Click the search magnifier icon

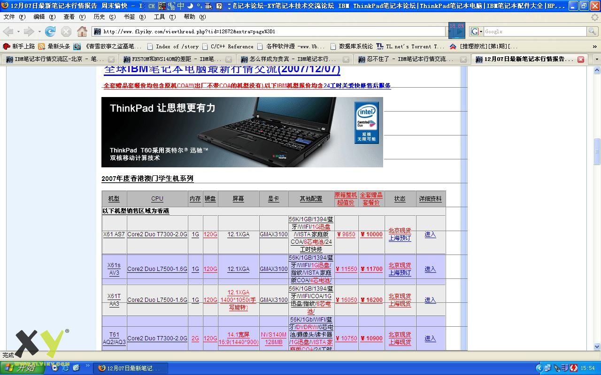[593, 31]
